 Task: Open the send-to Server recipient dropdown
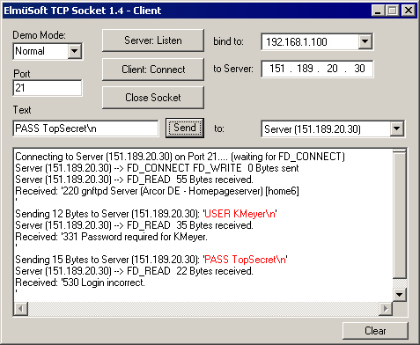pyautogui.click(x=397, y=128)
